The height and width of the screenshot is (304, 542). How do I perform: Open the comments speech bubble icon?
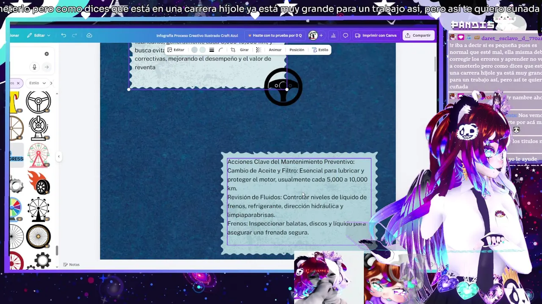pyautogui.click(x=346, y=35)
